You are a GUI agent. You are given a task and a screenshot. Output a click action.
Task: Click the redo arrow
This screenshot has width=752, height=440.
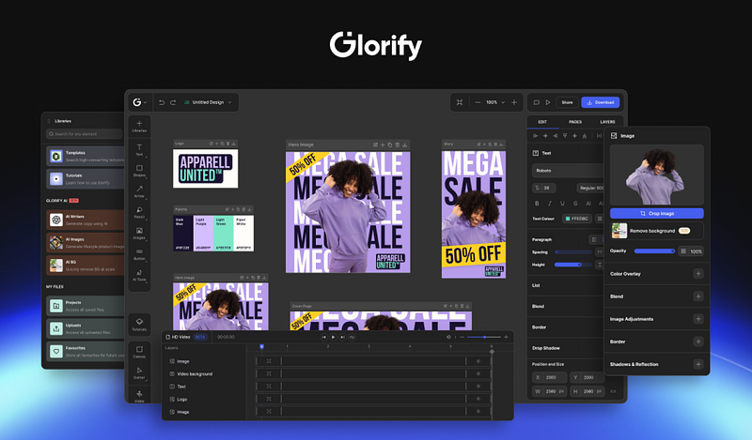(173, 102)
